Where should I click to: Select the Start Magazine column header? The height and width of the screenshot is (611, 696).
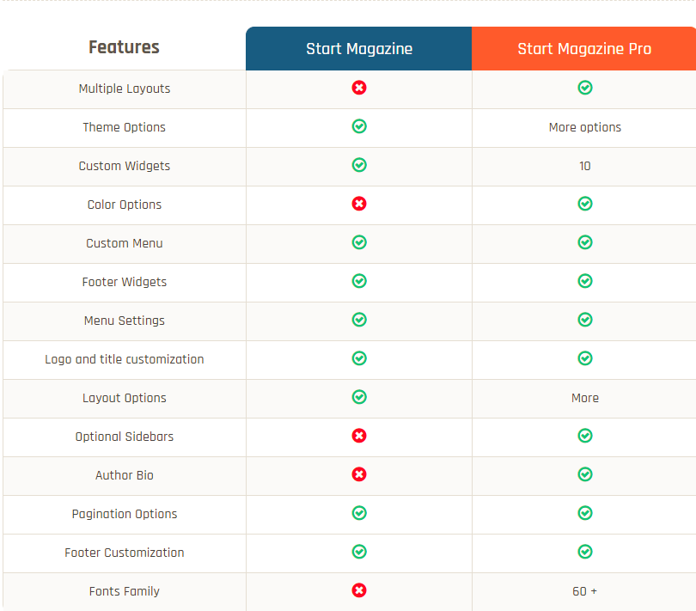coord(359,49)
